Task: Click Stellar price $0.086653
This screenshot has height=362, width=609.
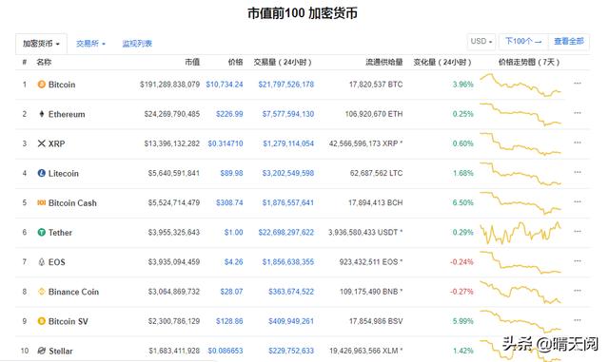Action: tap(226, 351)
